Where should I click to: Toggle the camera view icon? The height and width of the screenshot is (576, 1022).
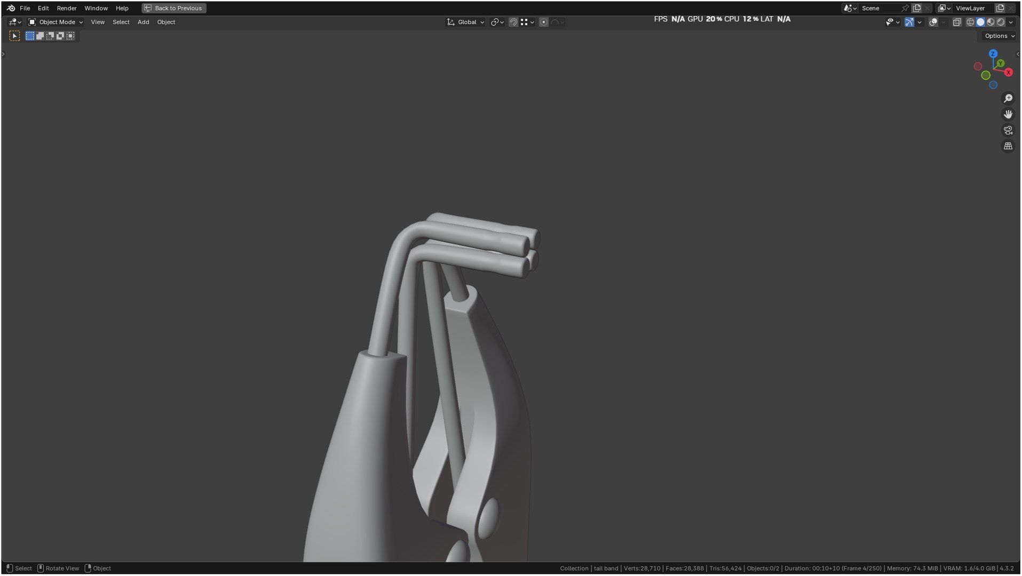(x=1008, y=131)
